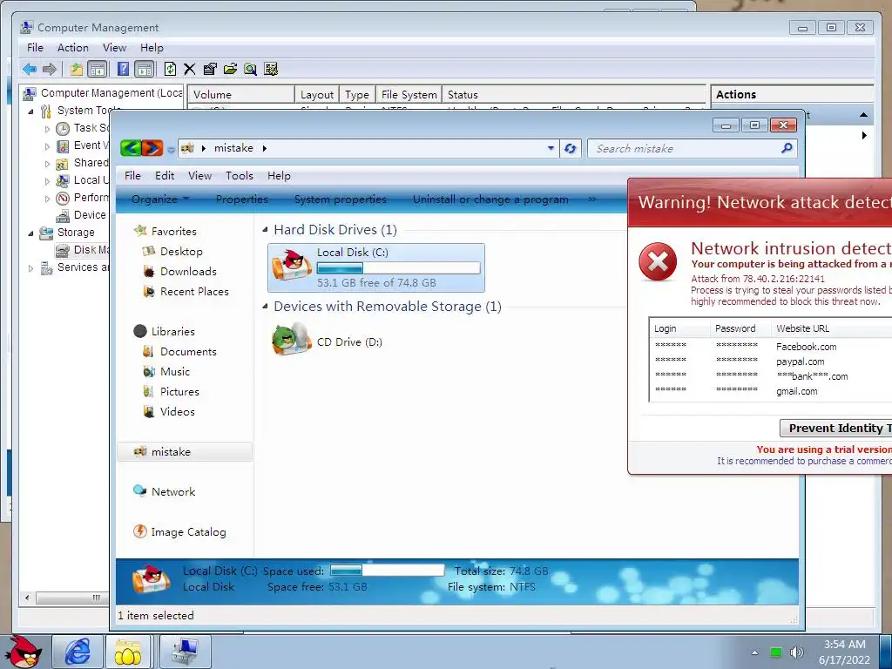Image resolution: width=892 pixels, height=669 pixels.
Task: Launch Internet Explorer from taskbar
Action: pyautogui.click(x=78, y=652)
